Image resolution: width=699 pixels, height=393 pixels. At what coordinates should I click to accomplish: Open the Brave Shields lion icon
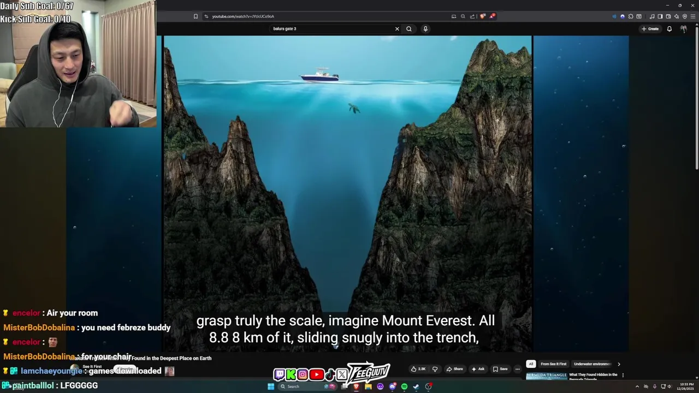click(483, 16)
